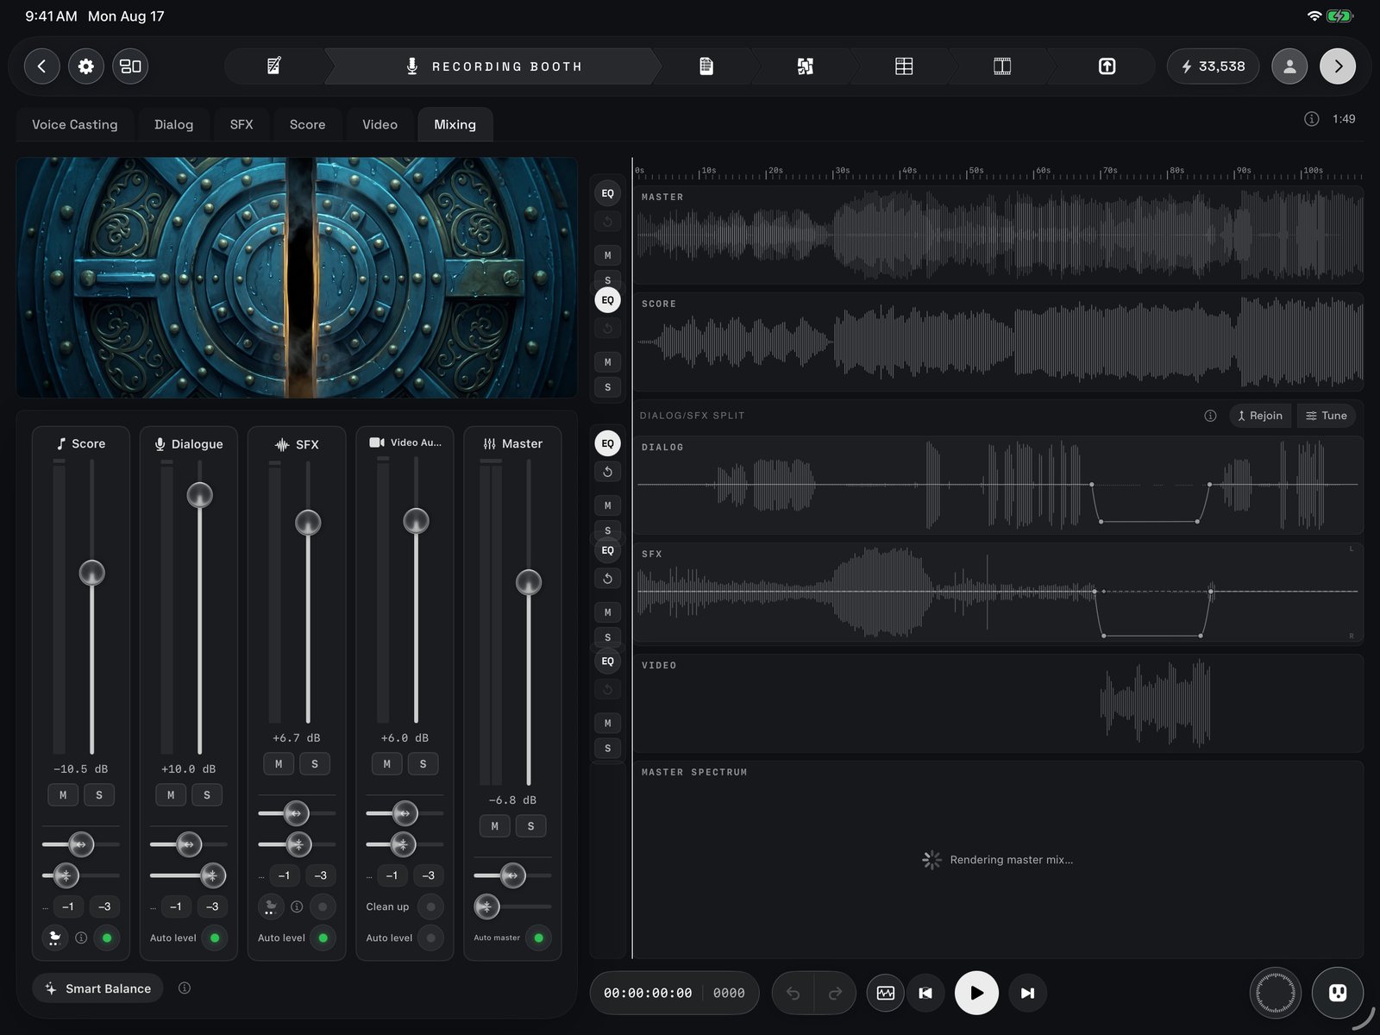Click the −3 button in Dialogue channel
Viewport: 1380px width, 1035px height.
212,906
